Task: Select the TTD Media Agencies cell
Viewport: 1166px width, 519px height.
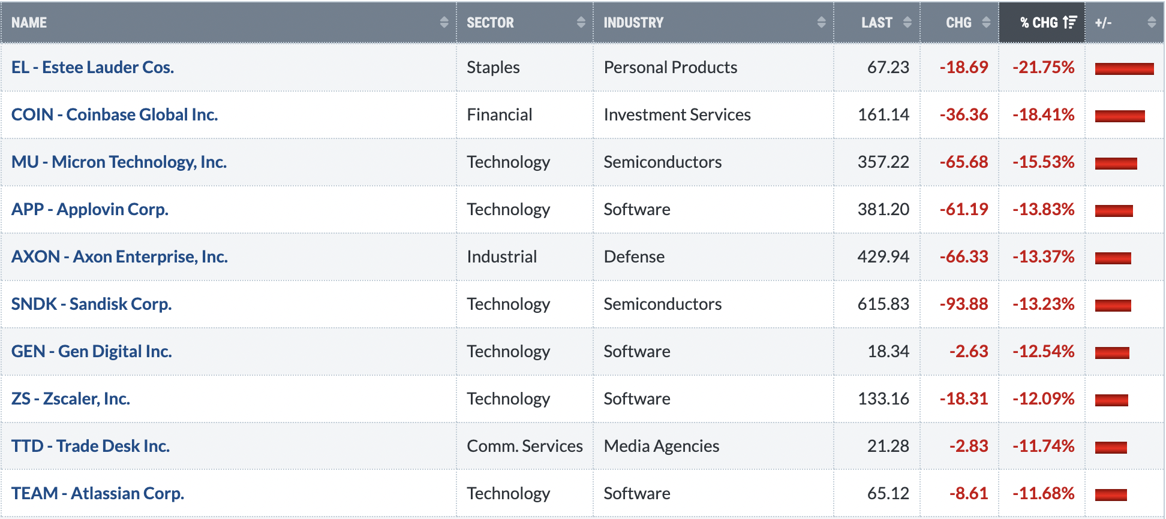Action: pos(713,446)
